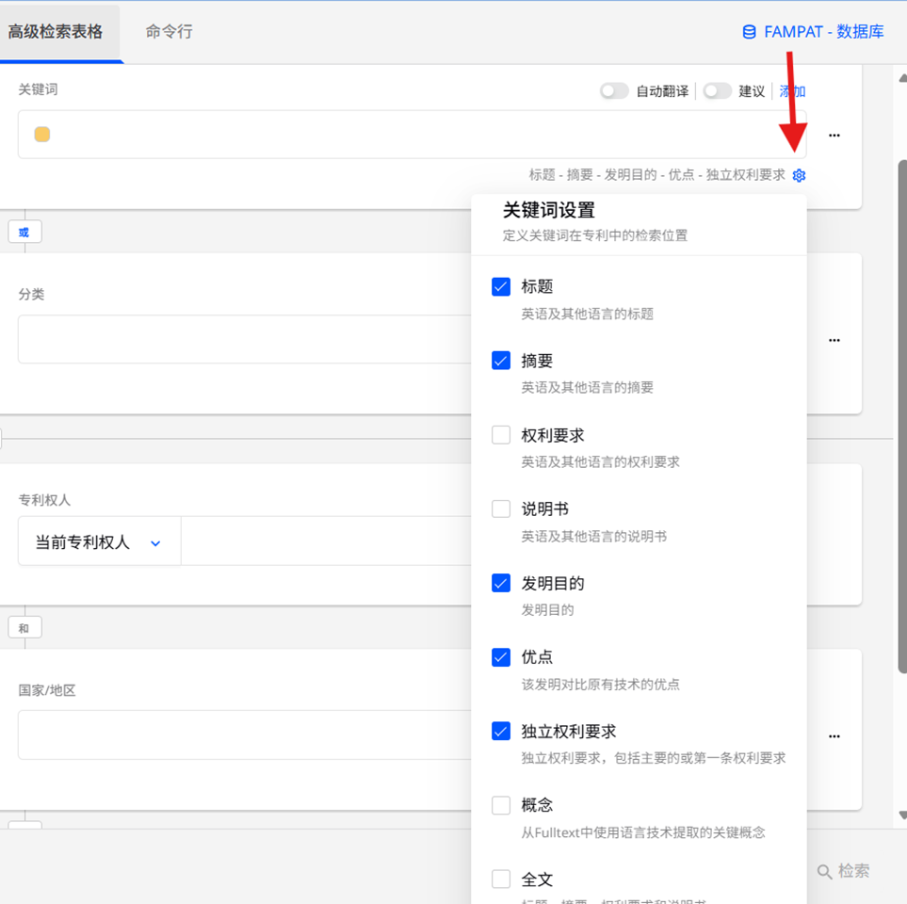Uncheck the 发明目的 checkbox
The width and height of the screenshot is (907, 904).
coord(501,583)
